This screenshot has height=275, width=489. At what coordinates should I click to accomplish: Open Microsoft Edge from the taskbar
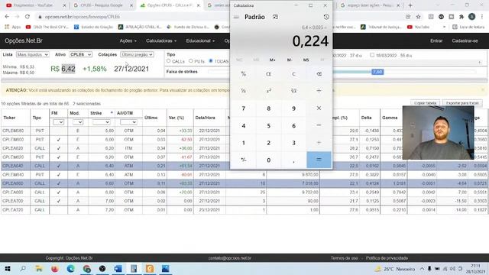click(x=71, y=268)
